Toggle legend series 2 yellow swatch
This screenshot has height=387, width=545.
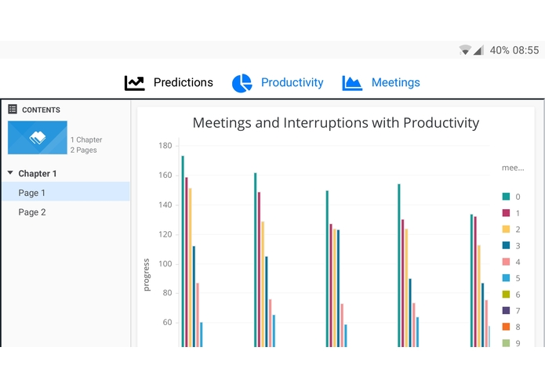coord(507,230)
